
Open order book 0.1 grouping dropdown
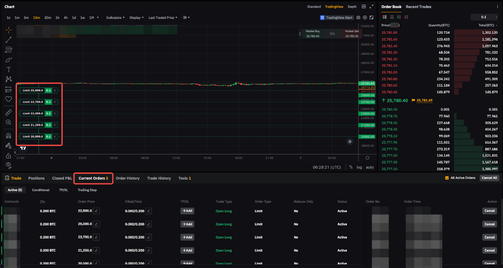coord(484,17)
